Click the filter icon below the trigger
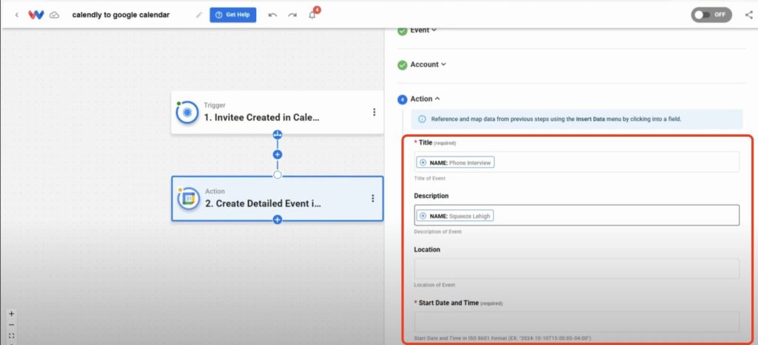Image resolution: width=758 pixels, height=345 pixels. click(x=278, y=134)
